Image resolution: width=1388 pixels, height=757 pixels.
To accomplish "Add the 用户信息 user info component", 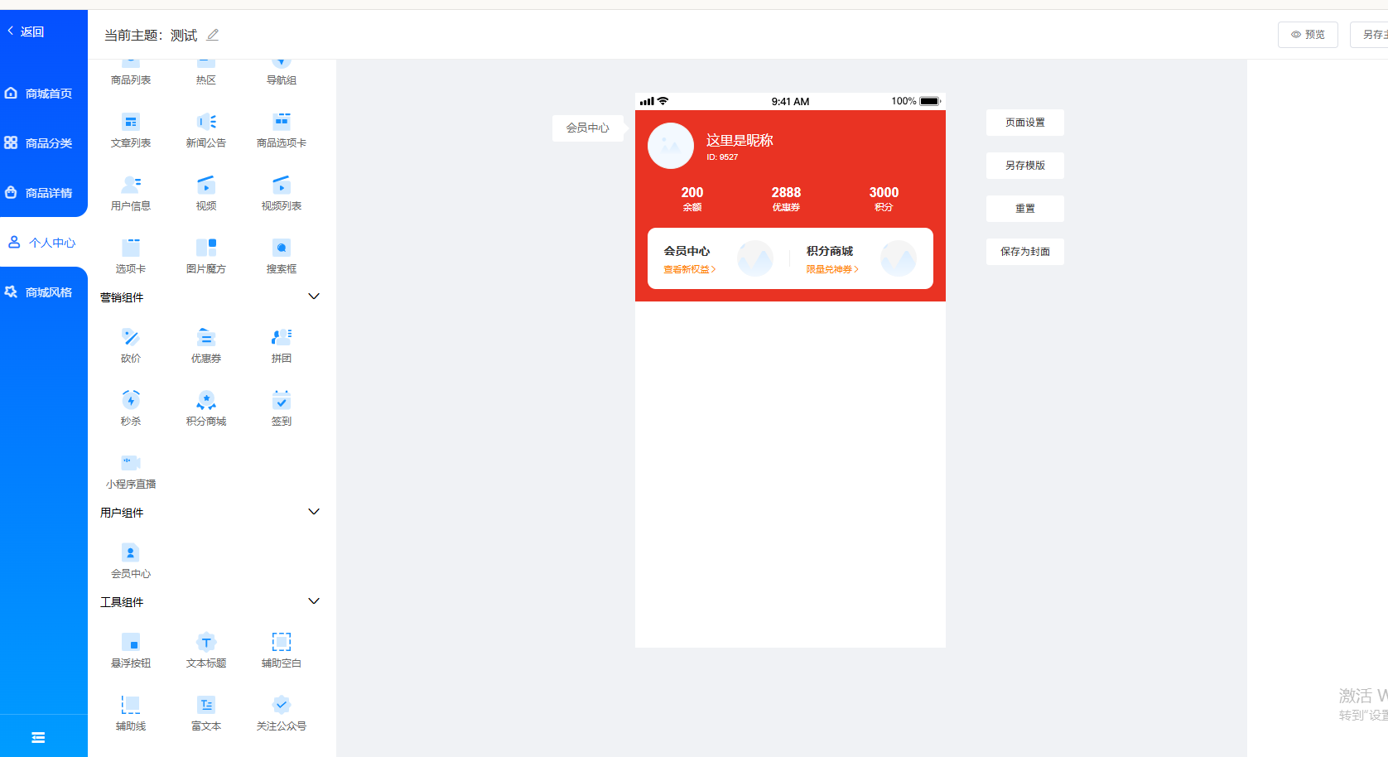I will pyautogui.click(x=131, y=194).
